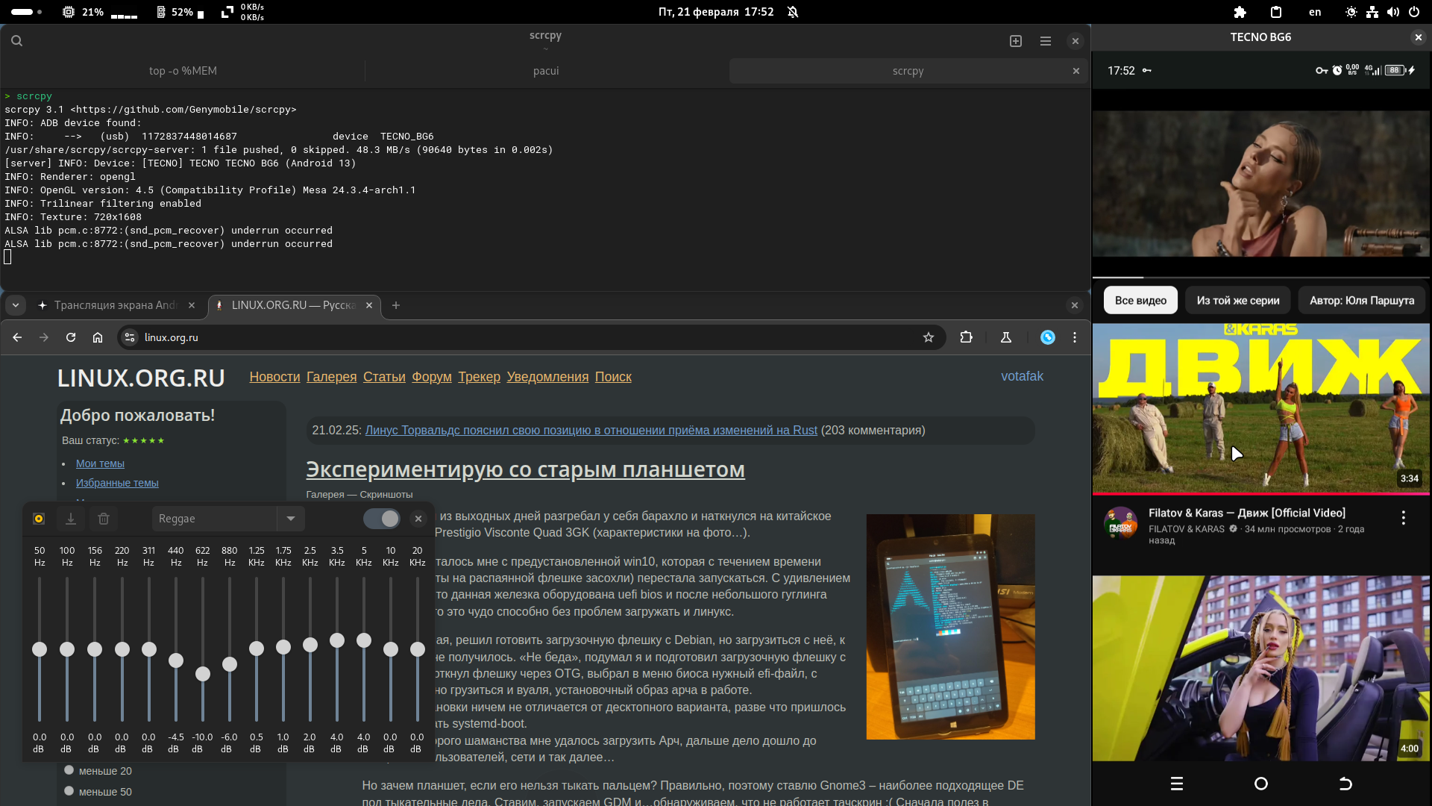Viewport: 1432px width, 806px height.
Task: Switch to Трансляция экрана Android browser tab
Action: 116,305
